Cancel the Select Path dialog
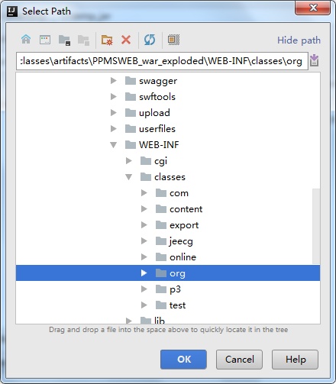Viewport: 336px width, 384px height. pos(239,360)
